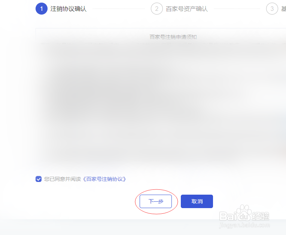Click the step 3 circle icon

[272, 9]
